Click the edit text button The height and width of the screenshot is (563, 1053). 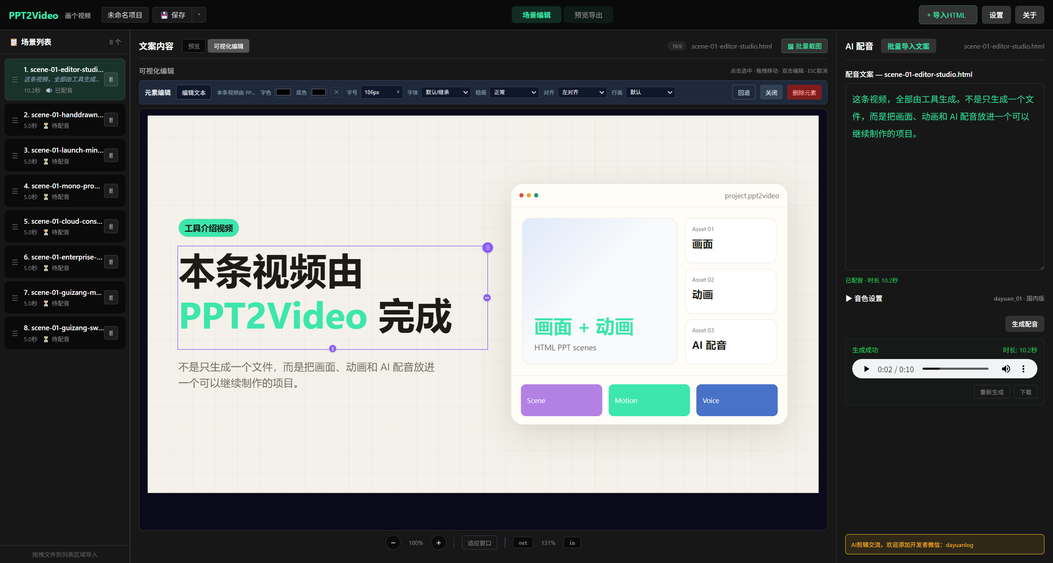click(x=194, y=92)
